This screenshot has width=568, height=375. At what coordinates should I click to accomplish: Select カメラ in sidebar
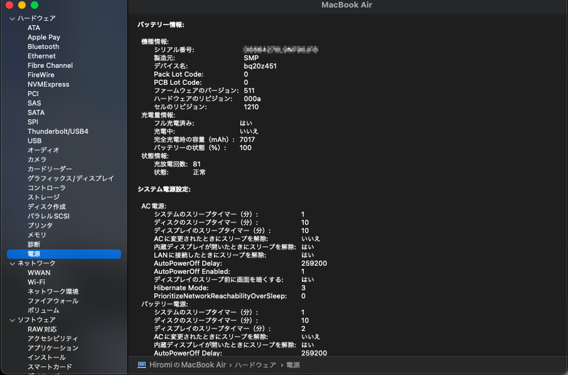[37, 160]
